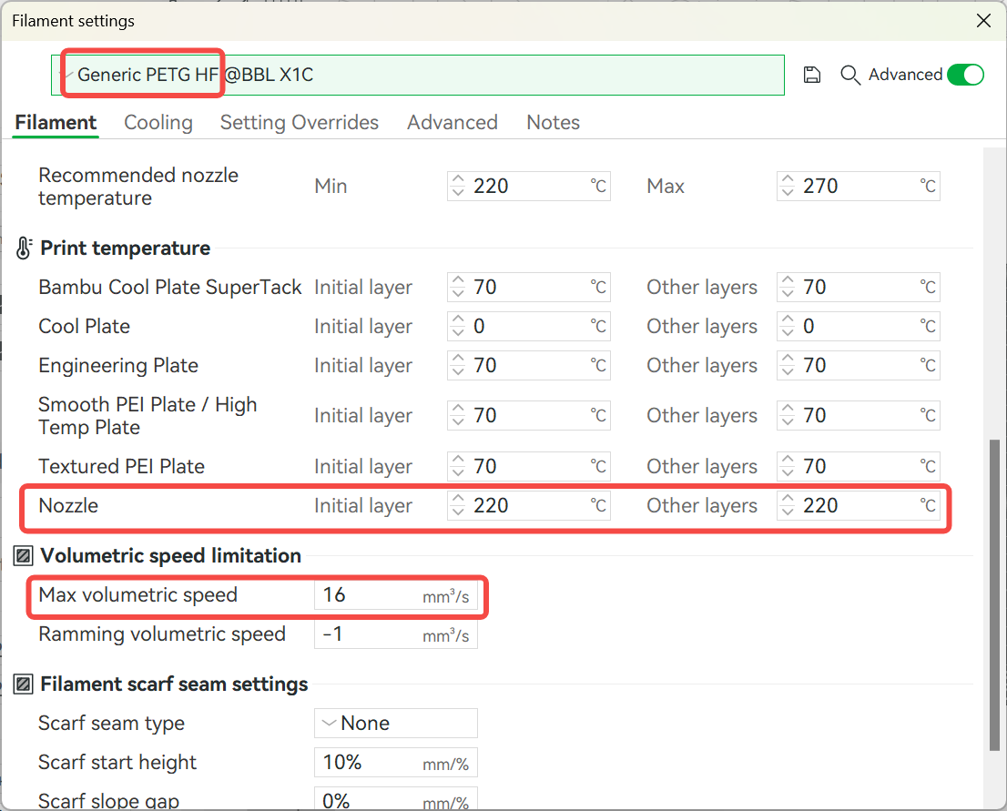Open the Generic PETG HF preset dropdown
The height and width of the screenshot is (811, 1007).
point(417,76)
